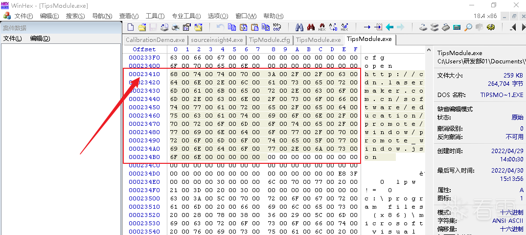Open the case data 编辑(D) menu
Screen dimensions: 526x235
tap(40, 39)
